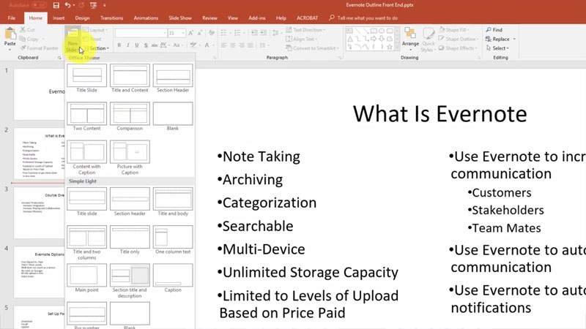
Task: Click the Tell me what you want field
Action: click(x=363, y=18)
